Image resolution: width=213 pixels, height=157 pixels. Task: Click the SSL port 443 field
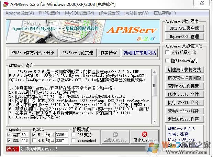coord(25,140)
